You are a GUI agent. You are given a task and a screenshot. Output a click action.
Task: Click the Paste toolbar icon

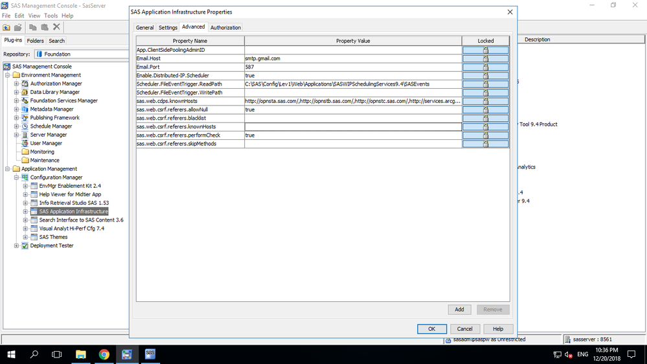45,27
